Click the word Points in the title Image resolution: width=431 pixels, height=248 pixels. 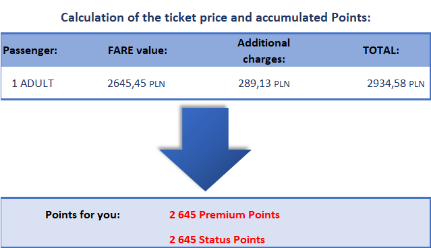point(351,18)
